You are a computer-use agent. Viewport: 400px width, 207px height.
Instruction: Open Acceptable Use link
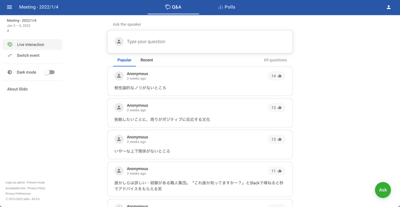pos(15,188)
